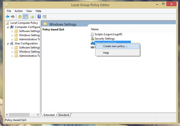Select Software Settings under Computer Configuration
This screenshot has height=126, width=180.
29,31
